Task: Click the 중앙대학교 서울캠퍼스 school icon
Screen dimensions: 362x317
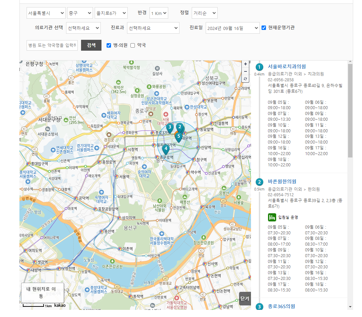Action: [x=87, y=289]
